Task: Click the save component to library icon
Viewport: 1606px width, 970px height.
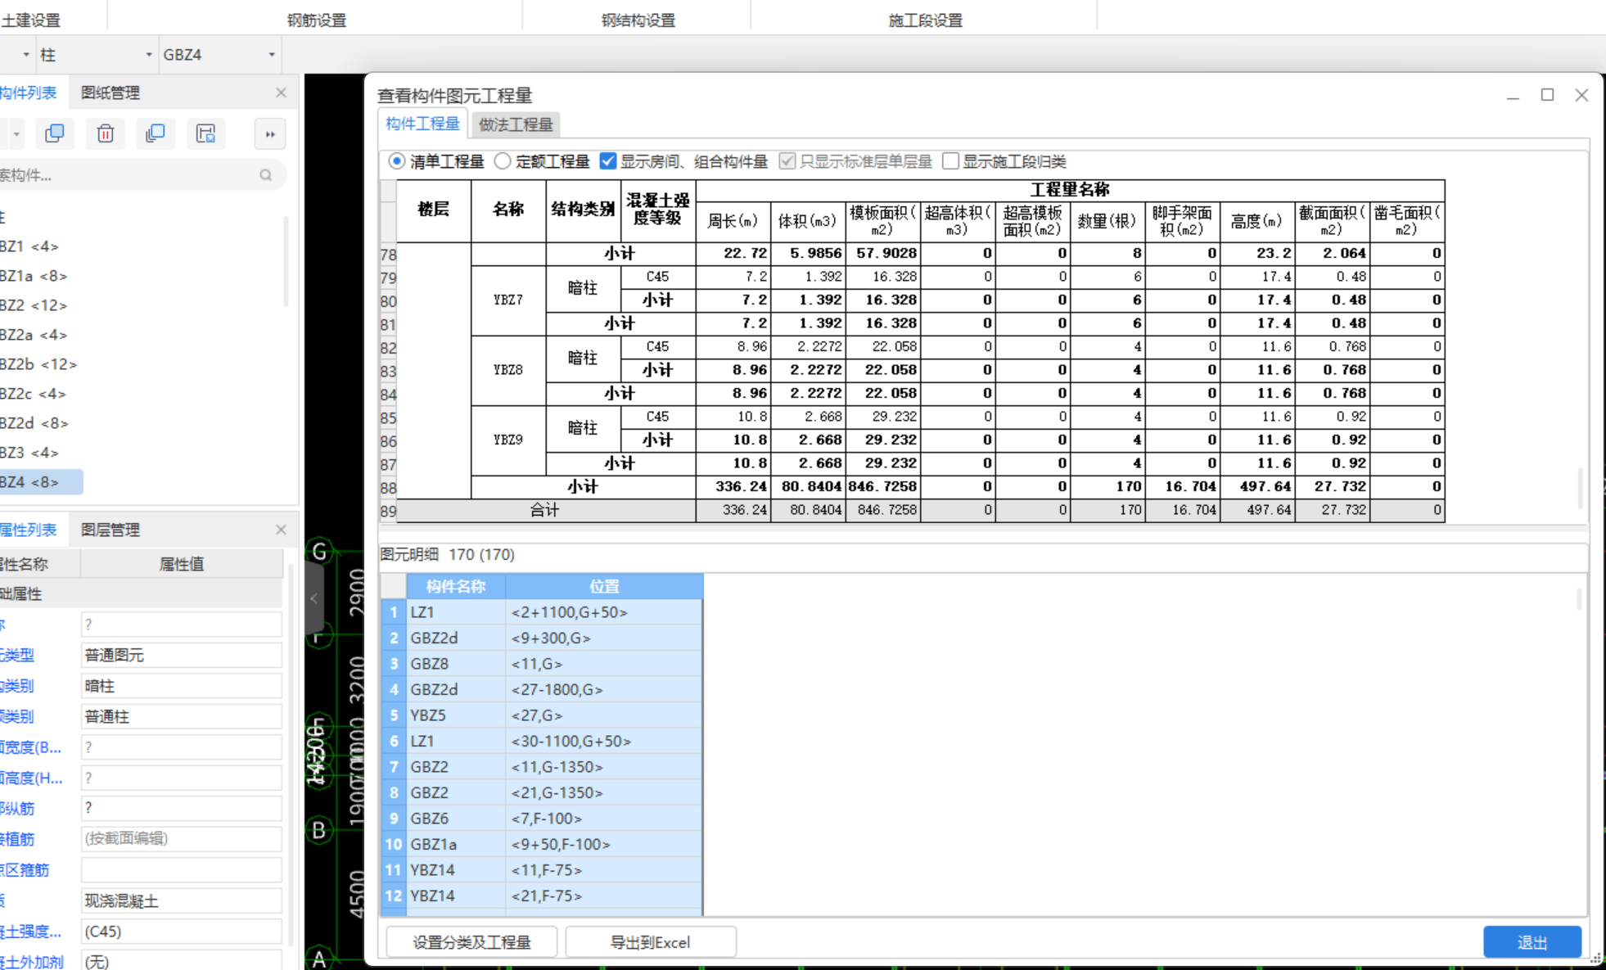Action: 206,133
